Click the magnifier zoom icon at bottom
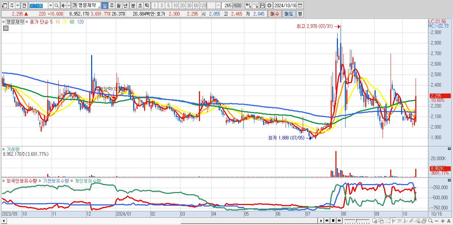The image size is (453, 225). pyautogui.click(x=430, y=221)
